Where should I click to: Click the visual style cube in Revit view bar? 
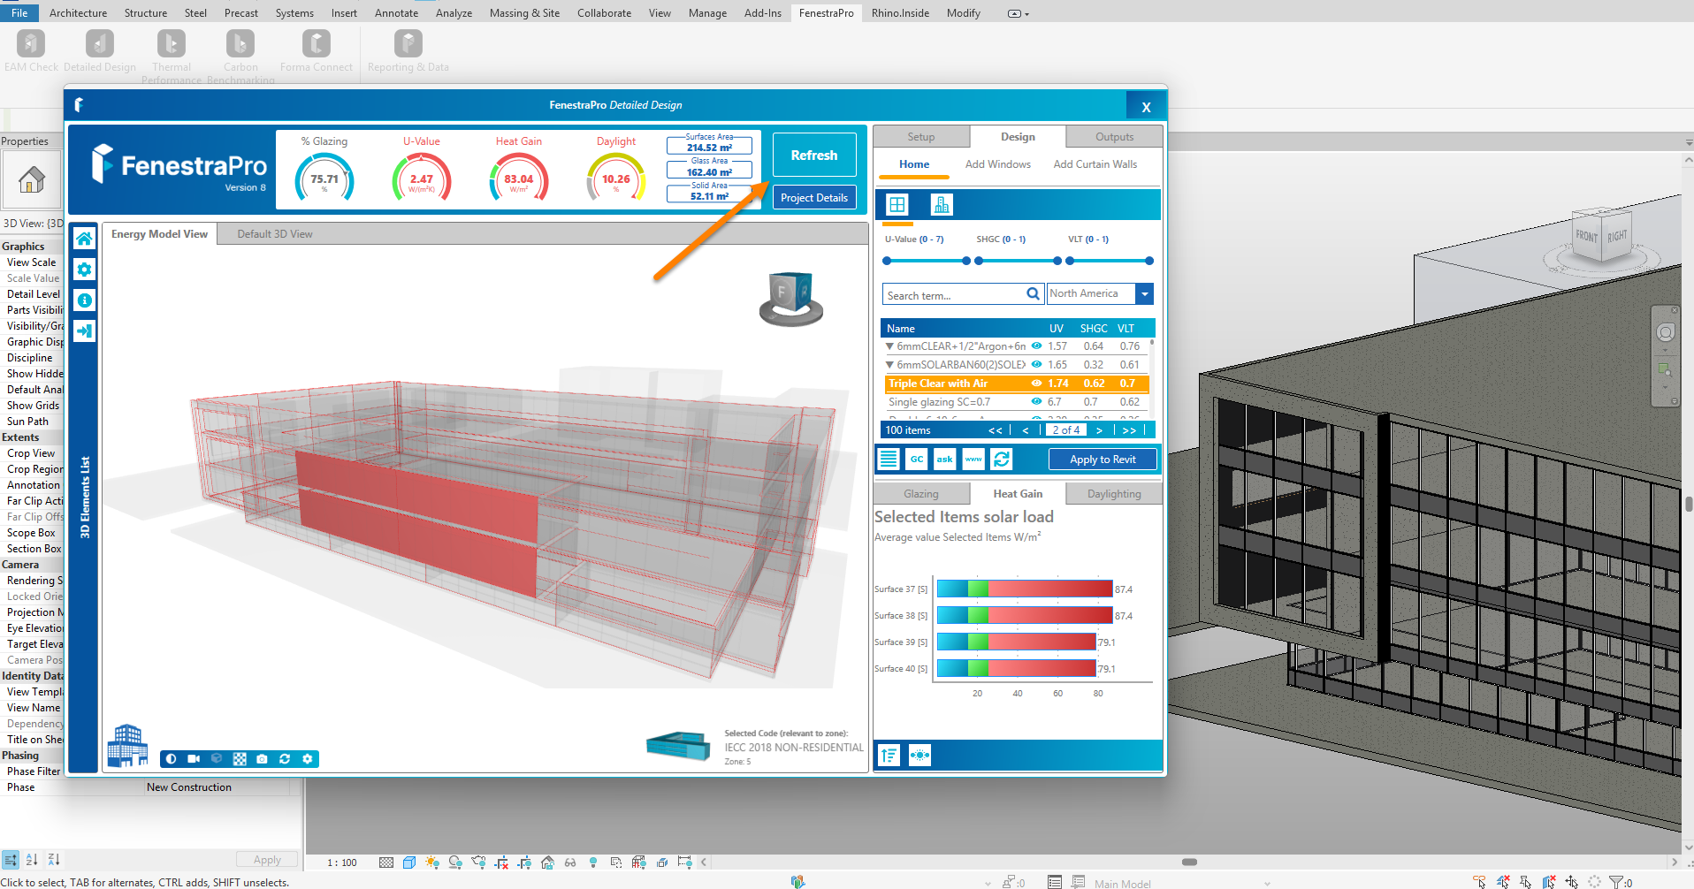(409, 862)
